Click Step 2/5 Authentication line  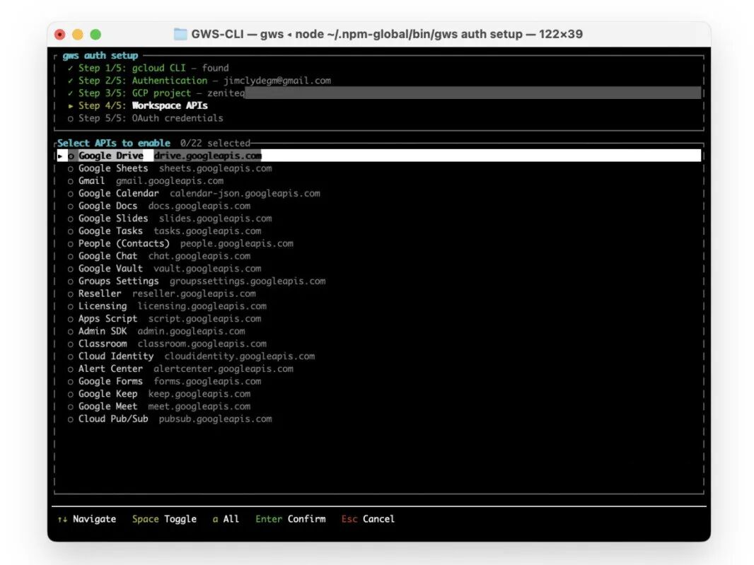click(x=199, y=81)
